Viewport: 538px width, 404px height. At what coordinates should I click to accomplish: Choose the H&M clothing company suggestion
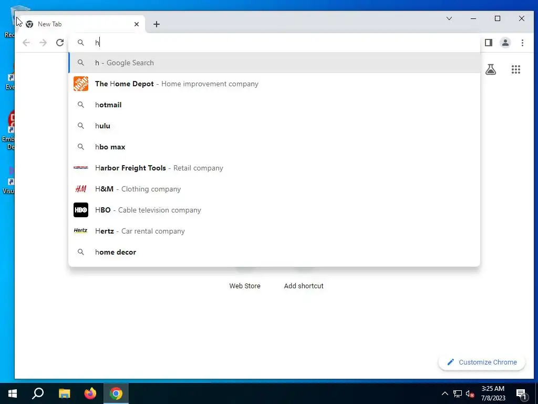point(274,189)
